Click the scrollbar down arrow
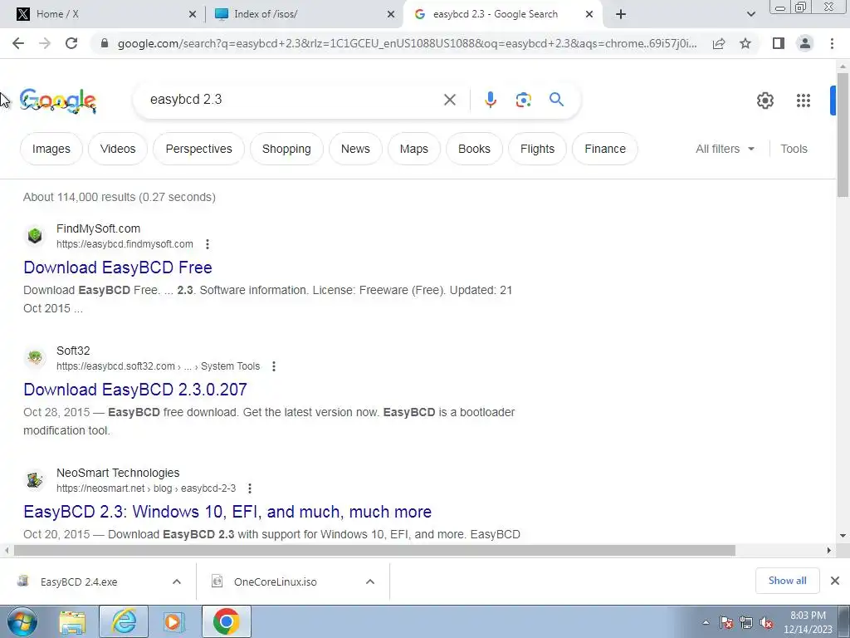 pos(843,536)
